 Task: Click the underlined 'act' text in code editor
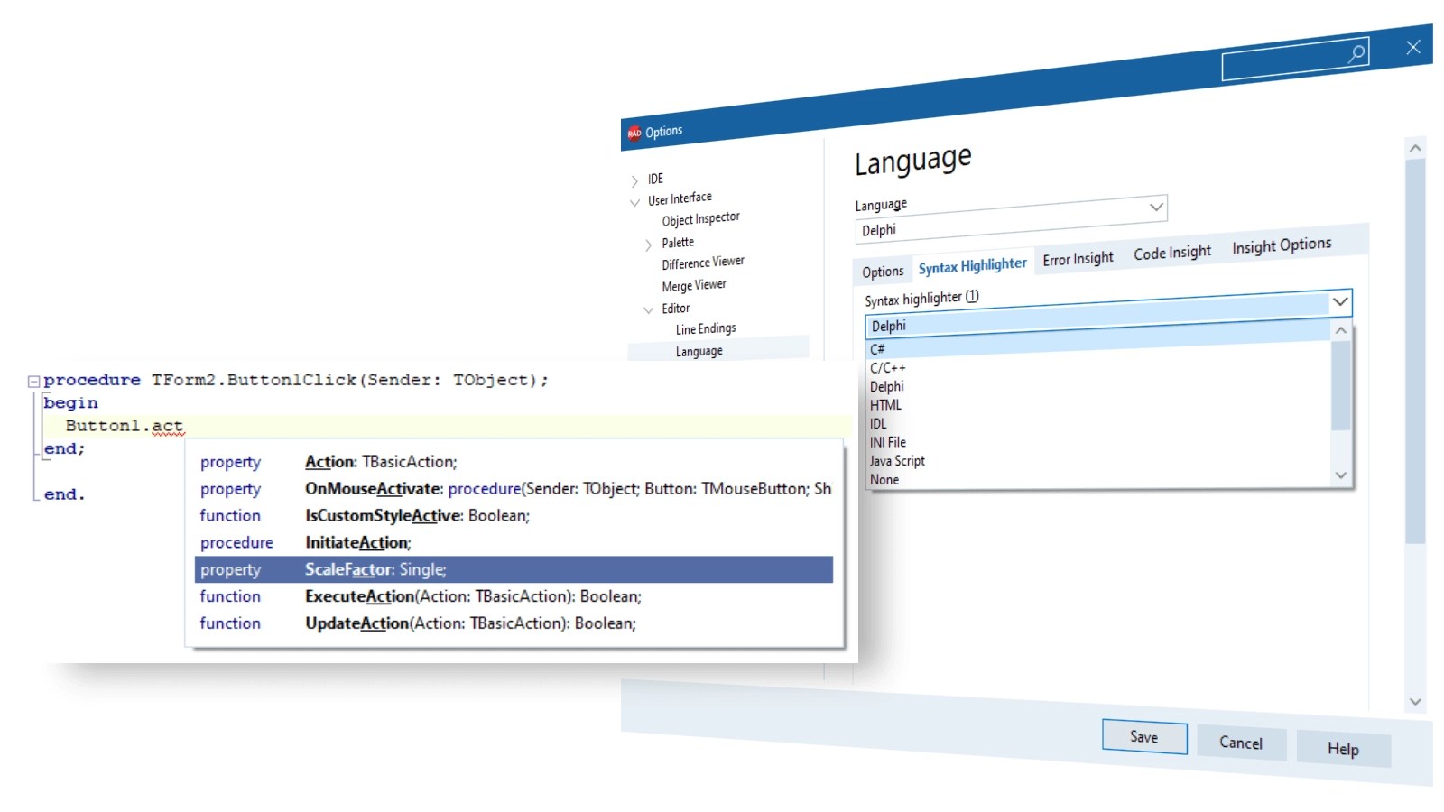point(168,426)
